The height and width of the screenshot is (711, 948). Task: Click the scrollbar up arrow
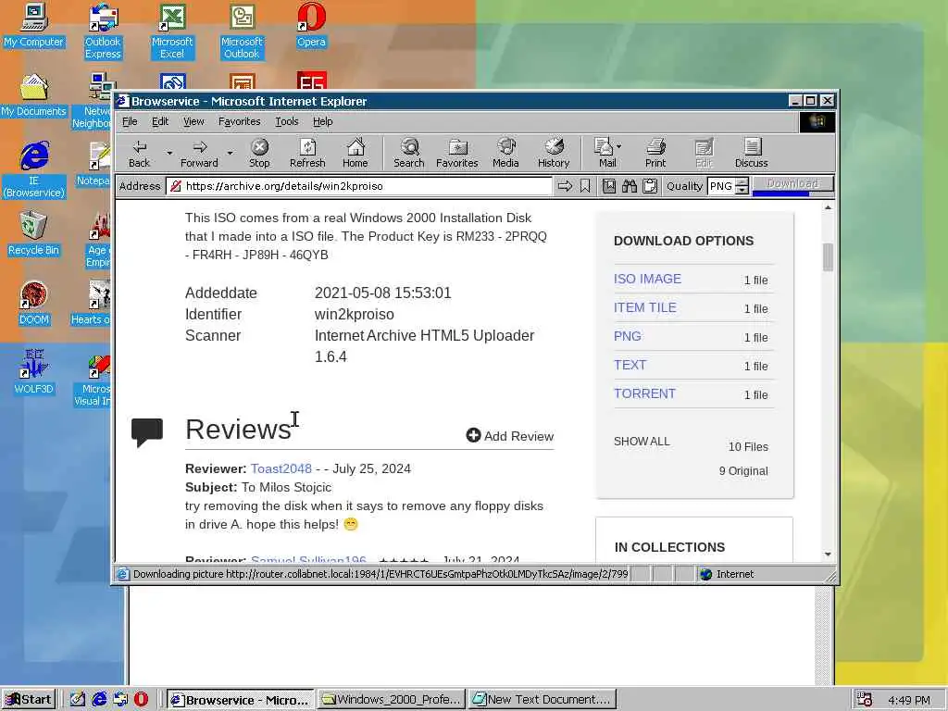tap(828, 208)
